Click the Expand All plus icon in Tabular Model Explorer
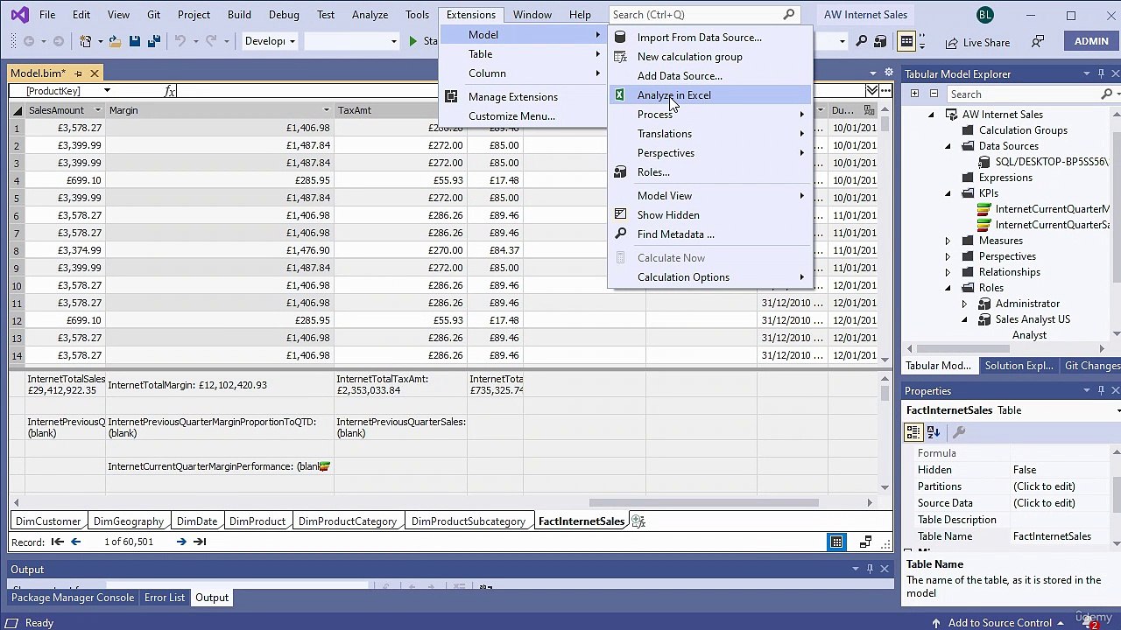The image size is (1121, 630). point(914,94)
